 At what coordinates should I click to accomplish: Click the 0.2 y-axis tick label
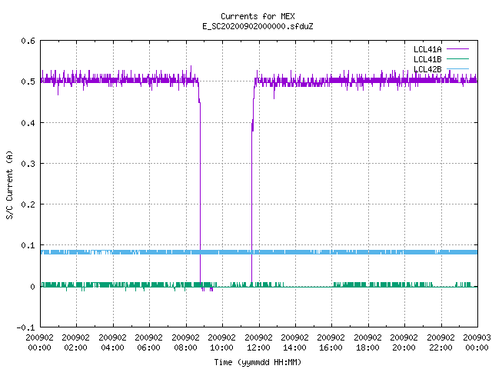[28, 204]
